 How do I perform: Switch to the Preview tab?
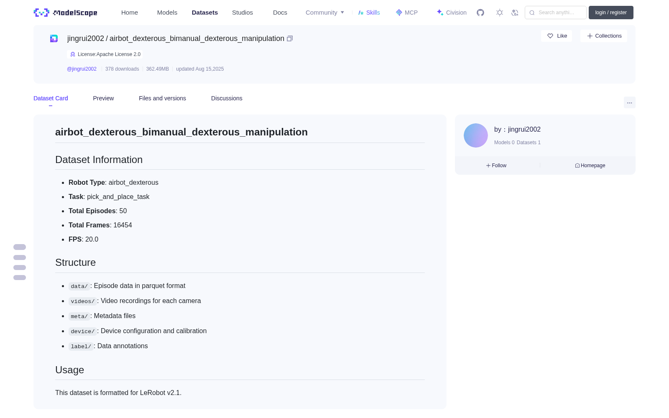tap(103, 98)
